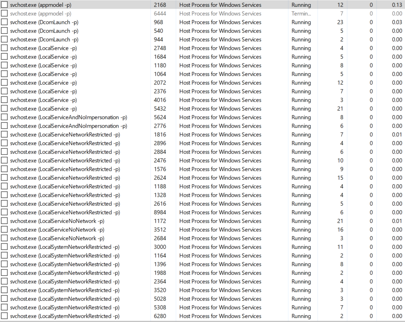Screen dimensions: 405x322
Task: Tick LocalServiceNetworkRestricted checkbox for PID 1816
Action: tap(4, 135)
